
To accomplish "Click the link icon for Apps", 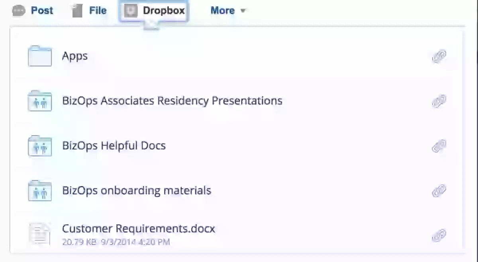I will tap(439, 56).
